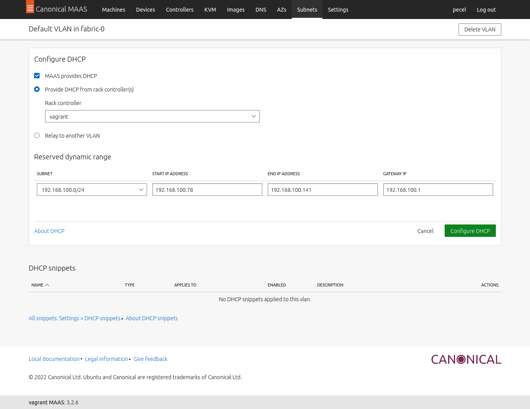Image resolution: width=530 pixels, height=409 pixels.
Task: Click 'No DHCP snippets applied to this vlan.' text
Action: pos(265,299)
